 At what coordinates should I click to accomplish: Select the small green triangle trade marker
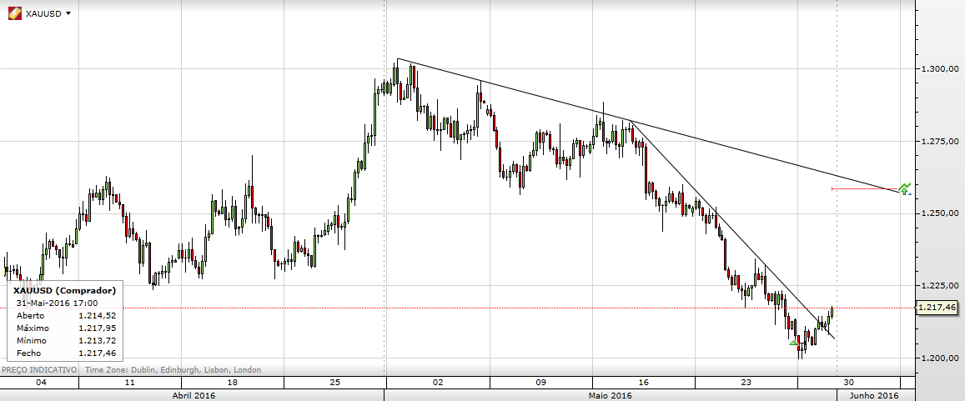pyautogui.click(x=793, y=342)
